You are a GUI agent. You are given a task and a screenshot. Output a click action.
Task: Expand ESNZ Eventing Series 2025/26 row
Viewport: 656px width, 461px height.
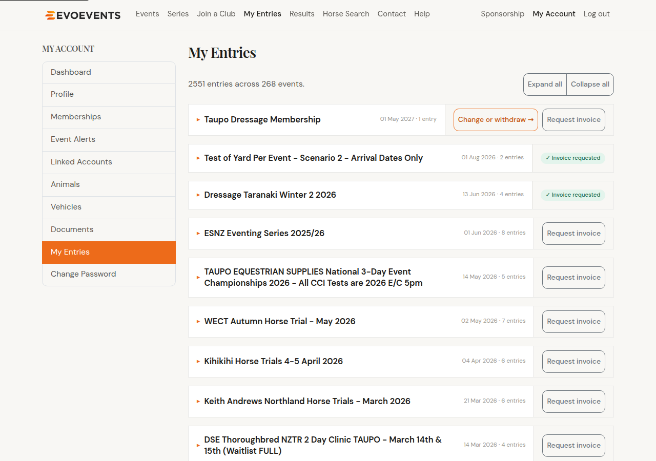pos(361,234)
